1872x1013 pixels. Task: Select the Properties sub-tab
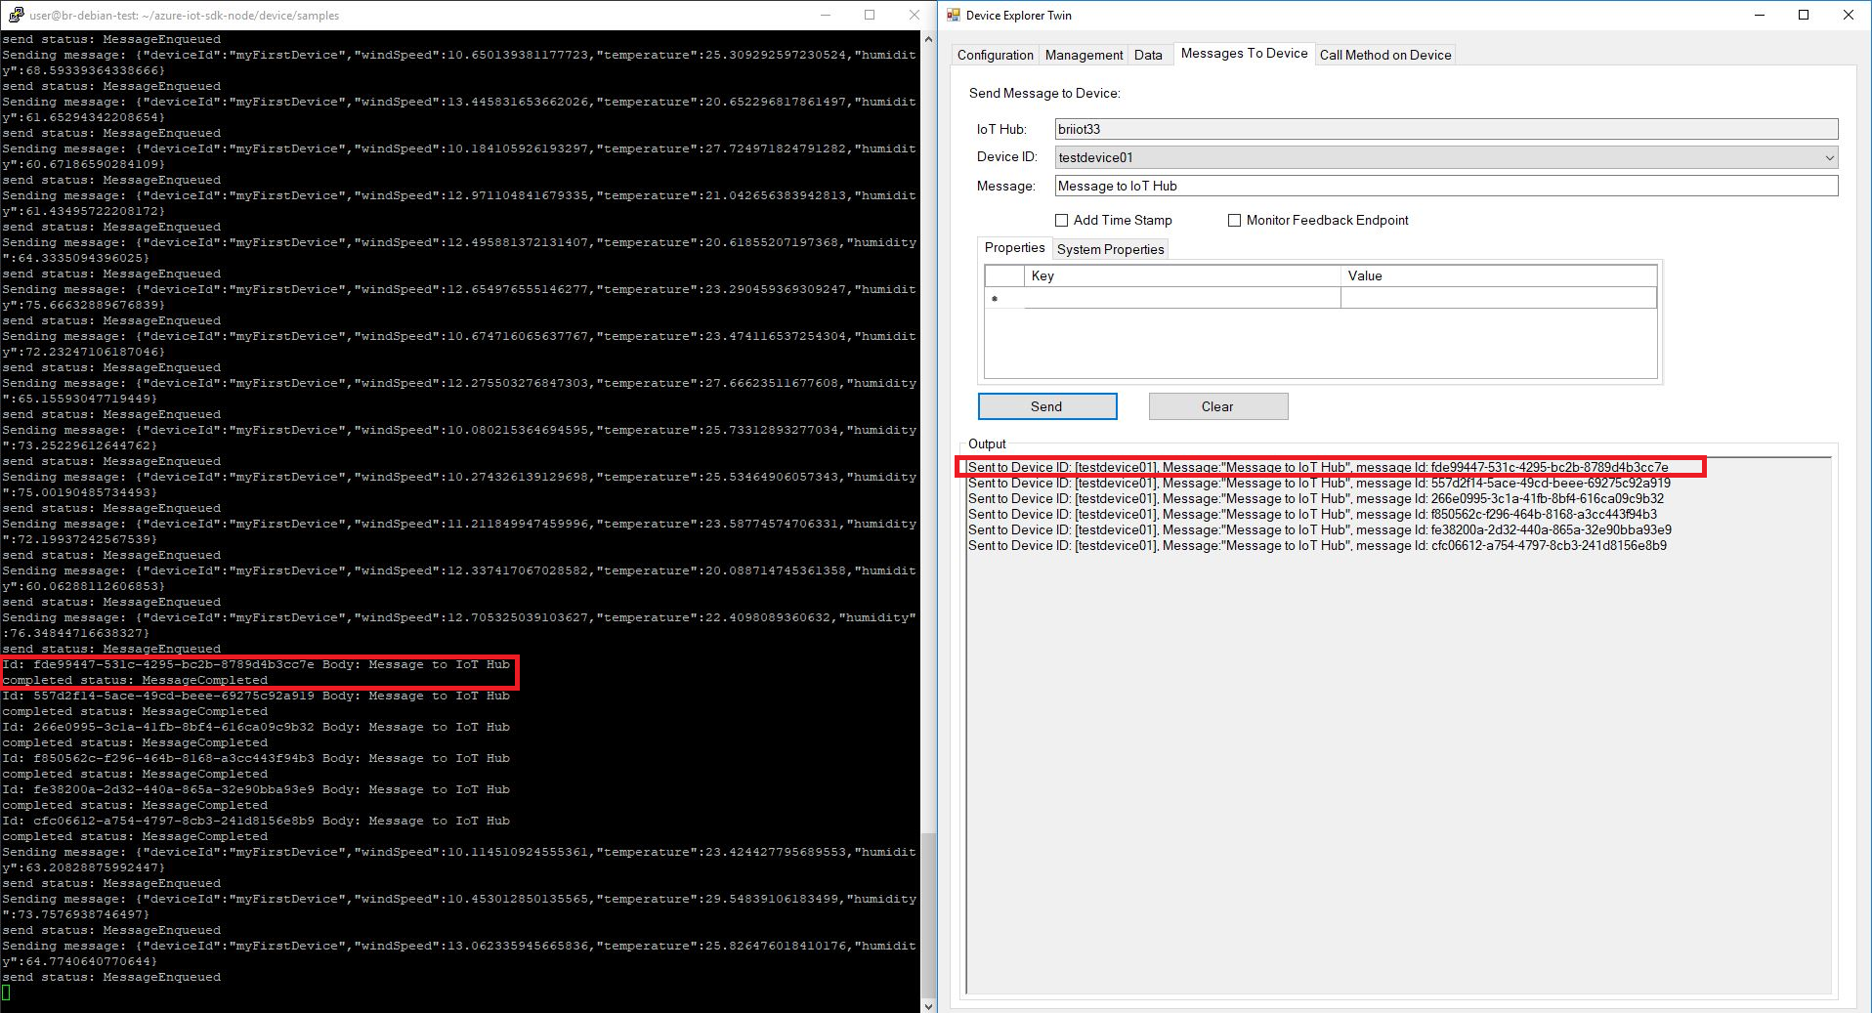1014,247
